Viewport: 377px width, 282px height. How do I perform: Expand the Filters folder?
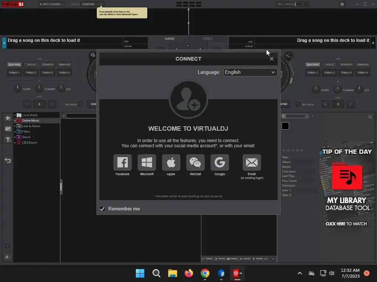coord(15,132)
